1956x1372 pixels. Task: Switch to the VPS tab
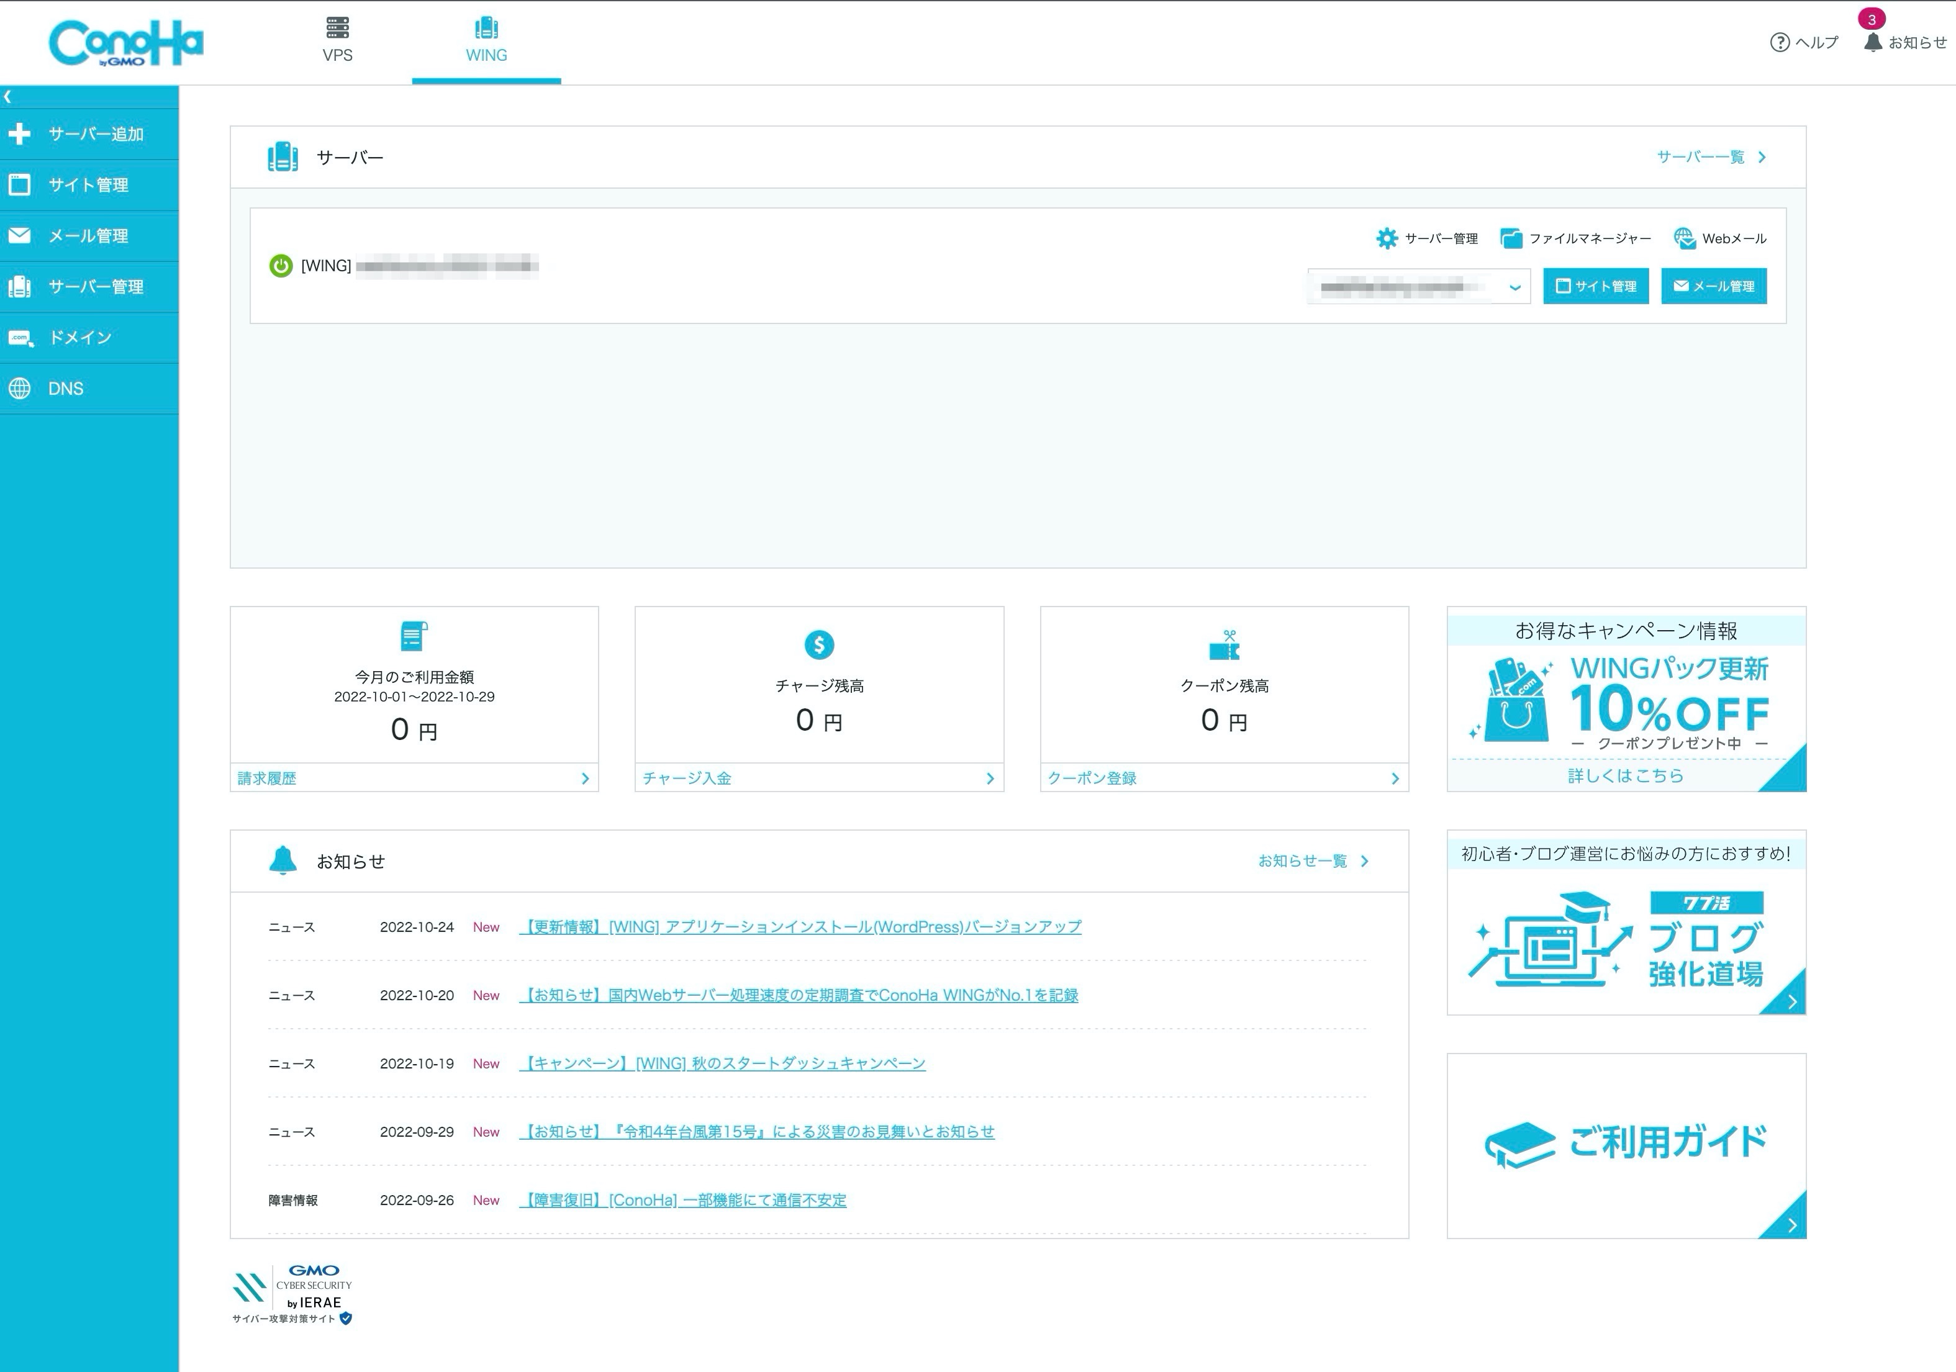(337, 41)
